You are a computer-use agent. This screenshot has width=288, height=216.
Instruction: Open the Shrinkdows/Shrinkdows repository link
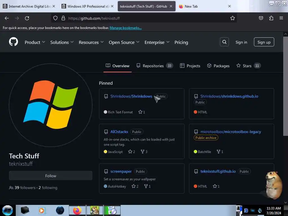point(131,96)
